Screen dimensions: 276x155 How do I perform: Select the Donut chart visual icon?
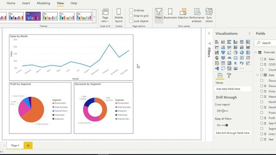(x=242, y=53)
